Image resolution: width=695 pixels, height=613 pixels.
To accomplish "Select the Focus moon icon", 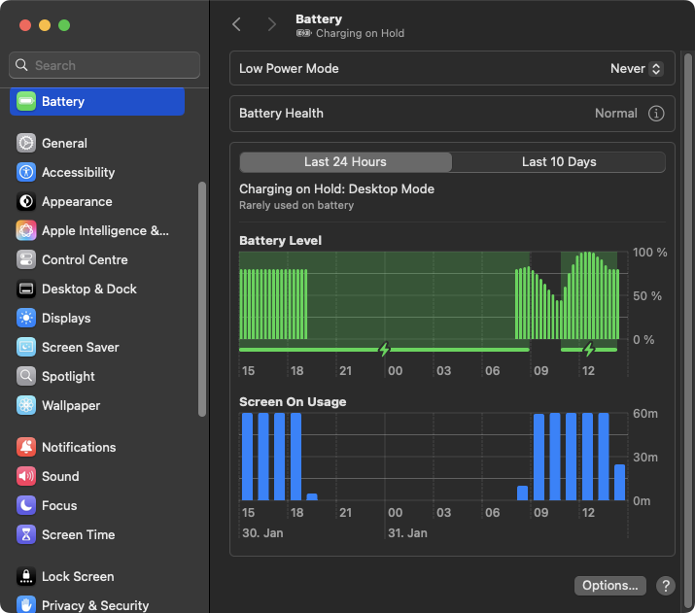I will (26, 505).
